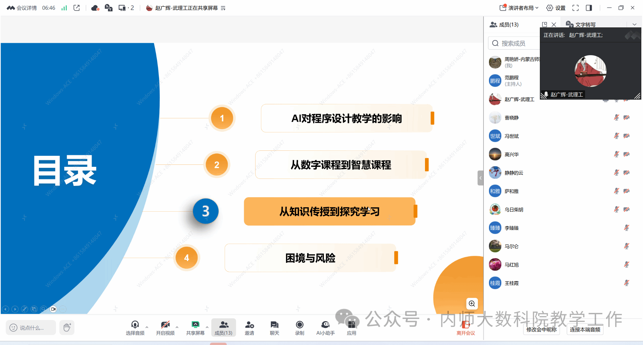The height and width of the screenshot is (345, 643).
Task: Toggle 曹晓静's microphone mute icon
Action: 616,118
